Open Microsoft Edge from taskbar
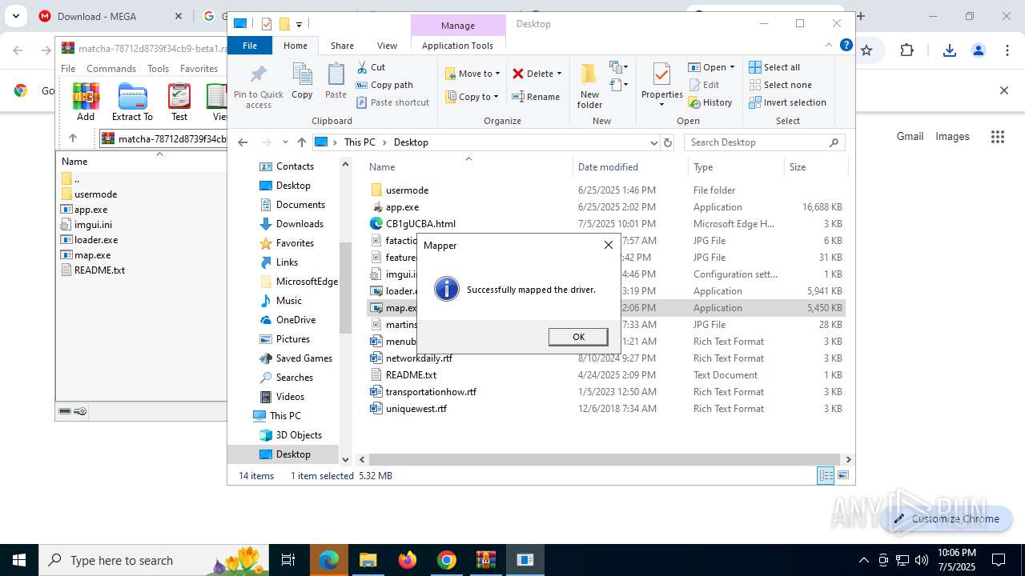Image resolution: width=1025 pixels, height=576 pixels. [x=329, y=560]
